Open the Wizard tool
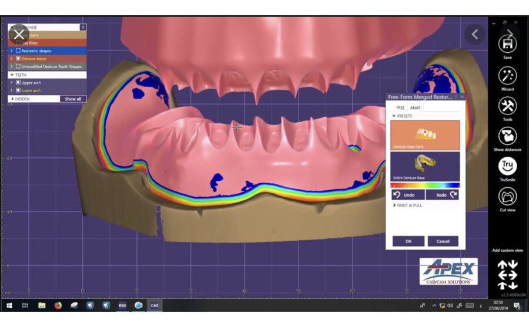 pyautogui.click(x=507, y=76)
